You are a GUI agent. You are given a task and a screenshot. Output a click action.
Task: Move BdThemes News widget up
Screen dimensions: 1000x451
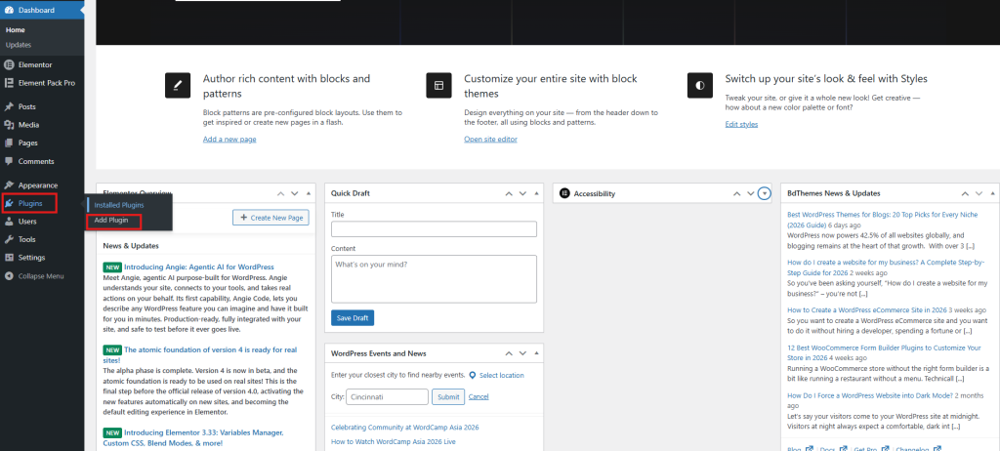tap(966, 193)
